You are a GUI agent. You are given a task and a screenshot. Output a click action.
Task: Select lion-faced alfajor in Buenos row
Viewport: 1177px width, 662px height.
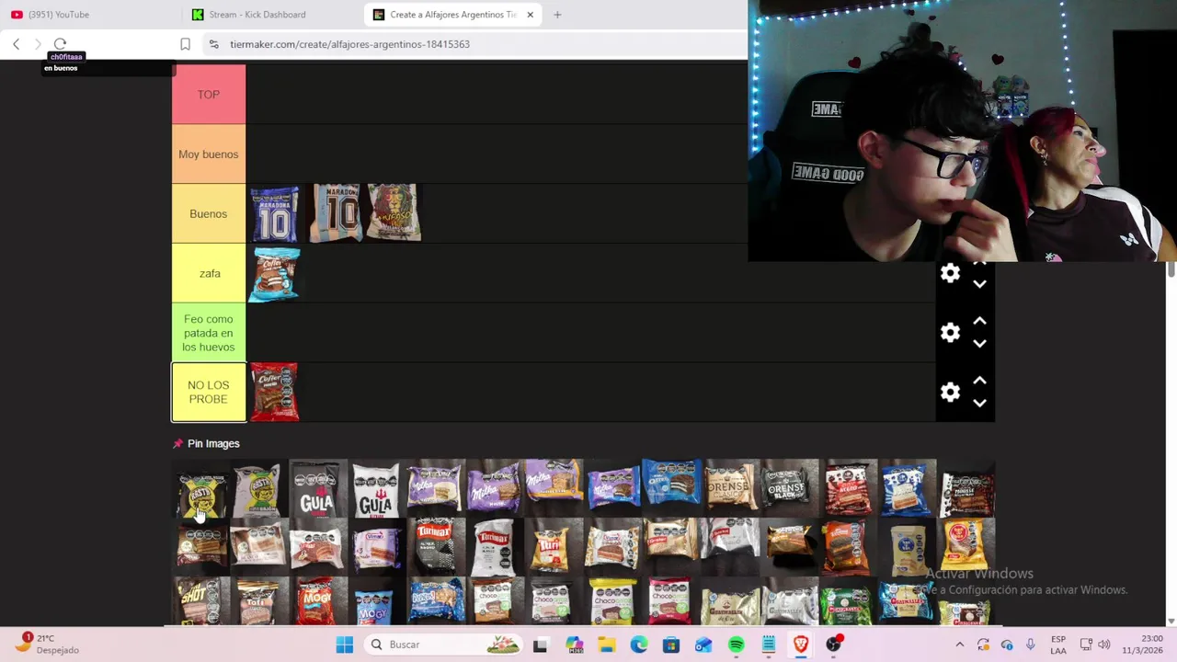tap(394, 212)
